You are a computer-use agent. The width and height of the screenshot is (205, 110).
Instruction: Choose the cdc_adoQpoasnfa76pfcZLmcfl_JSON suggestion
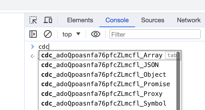(x=100, y=65)
